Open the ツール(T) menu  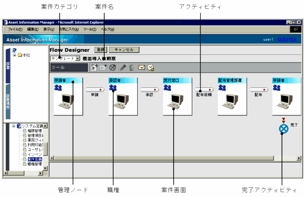click(90, 29)
